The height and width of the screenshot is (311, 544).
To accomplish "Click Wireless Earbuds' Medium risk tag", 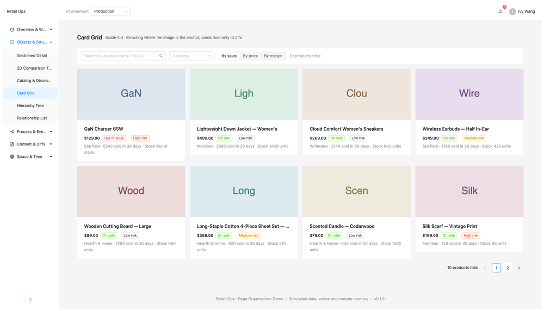I will 474,138.
